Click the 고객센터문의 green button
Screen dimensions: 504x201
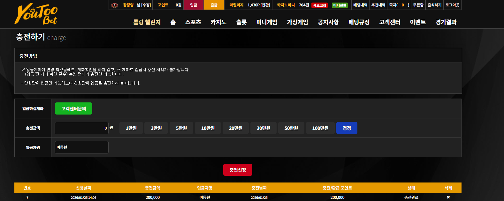point(73,108)
